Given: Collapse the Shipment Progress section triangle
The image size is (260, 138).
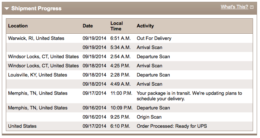Looking at the screenshot, I should [x=7, y=8].
